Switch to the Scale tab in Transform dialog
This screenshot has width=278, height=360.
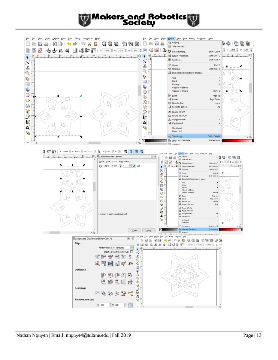click(107, 161)
